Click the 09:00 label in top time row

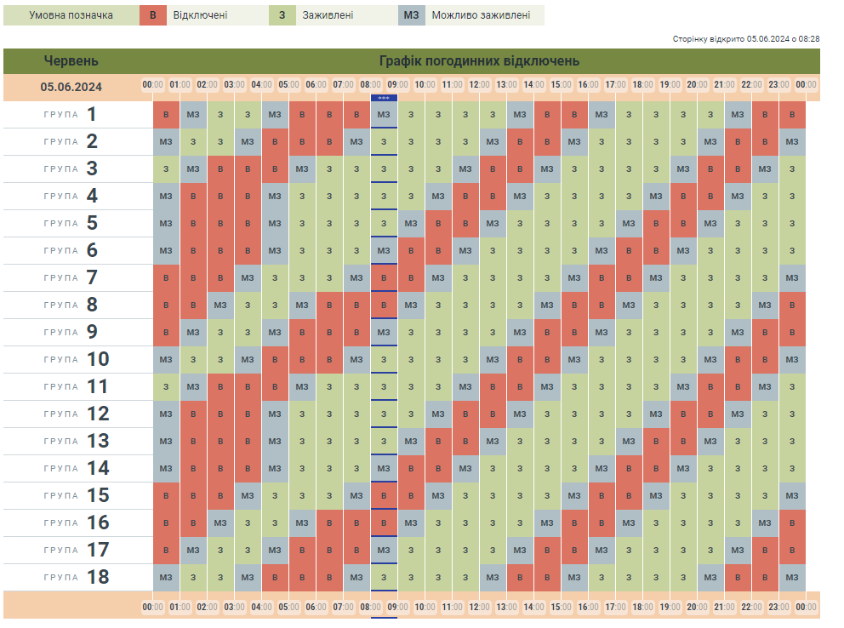(397, 85)
